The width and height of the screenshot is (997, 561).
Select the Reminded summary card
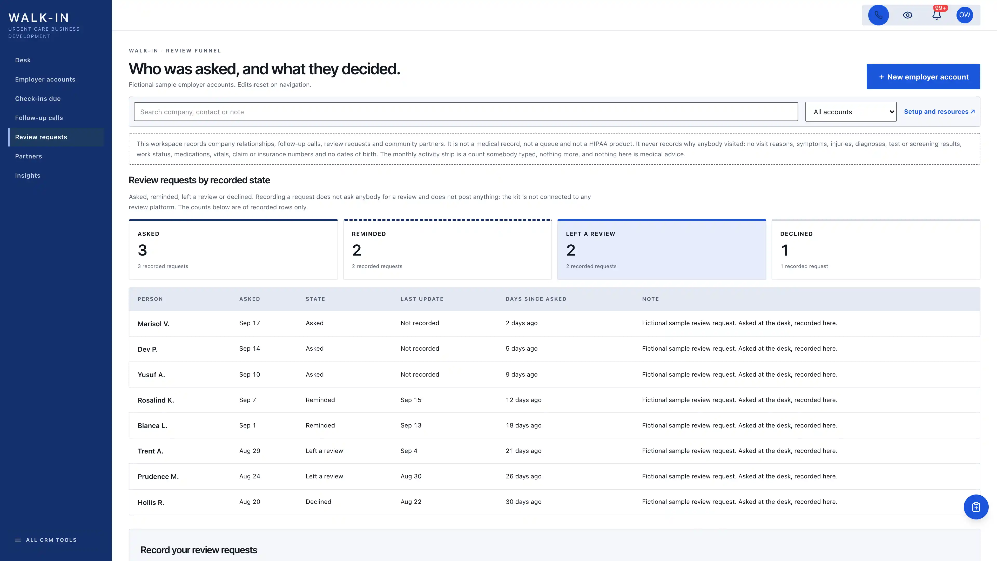[x=447, y=250]
